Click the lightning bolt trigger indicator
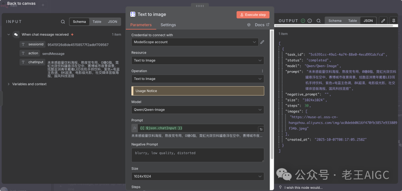This screenshot has width=402, height=191. click(x=72, y=34)
